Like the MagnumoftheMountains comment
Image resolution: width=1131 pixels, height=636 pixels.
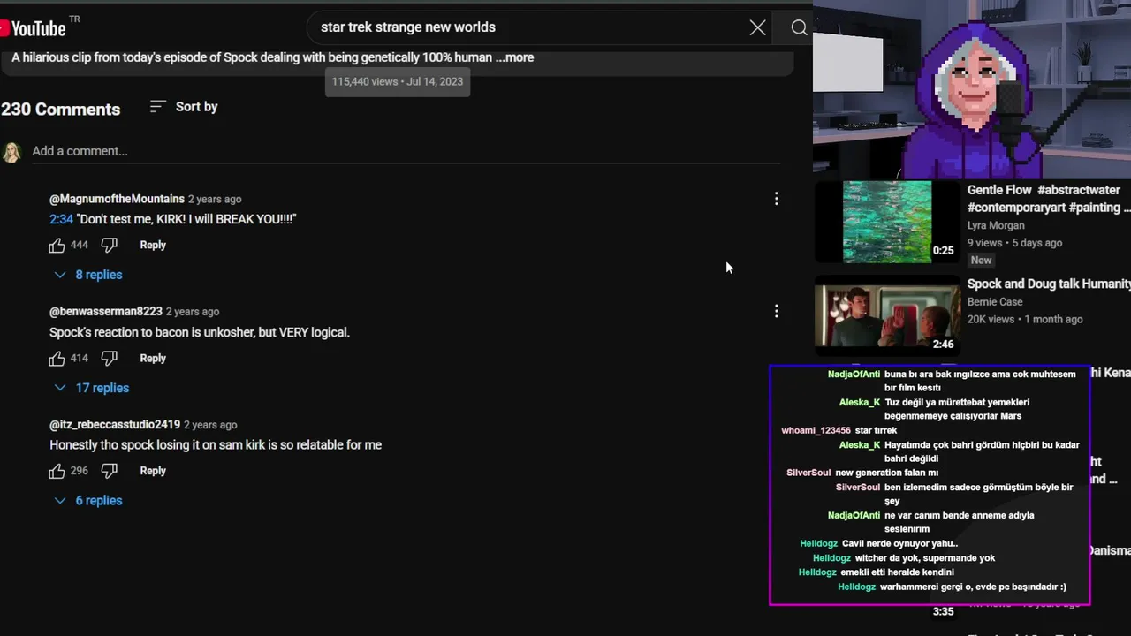[x=57, y=245]
